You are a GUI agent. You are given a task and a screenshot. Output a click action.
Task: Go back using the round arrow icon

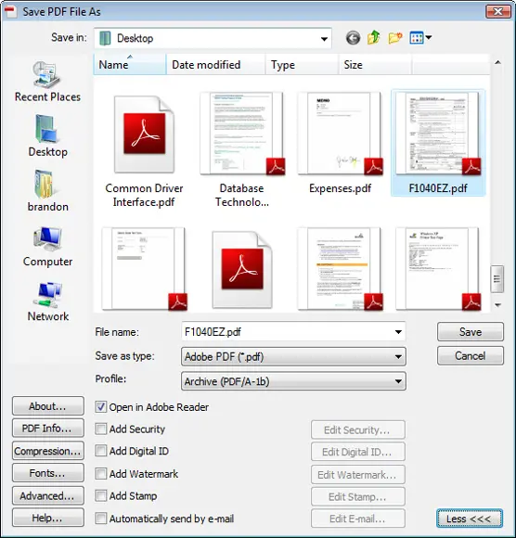pyautogui.click(x=353, y=38)
